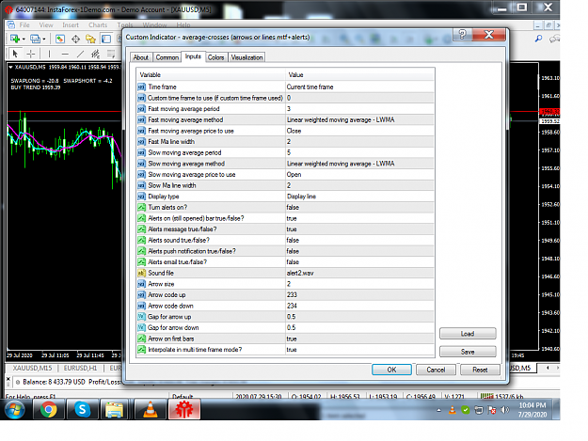Select 'Alerts sound true/false?' false value
Viewport: 588px width, 441px height.
point(360,240)
